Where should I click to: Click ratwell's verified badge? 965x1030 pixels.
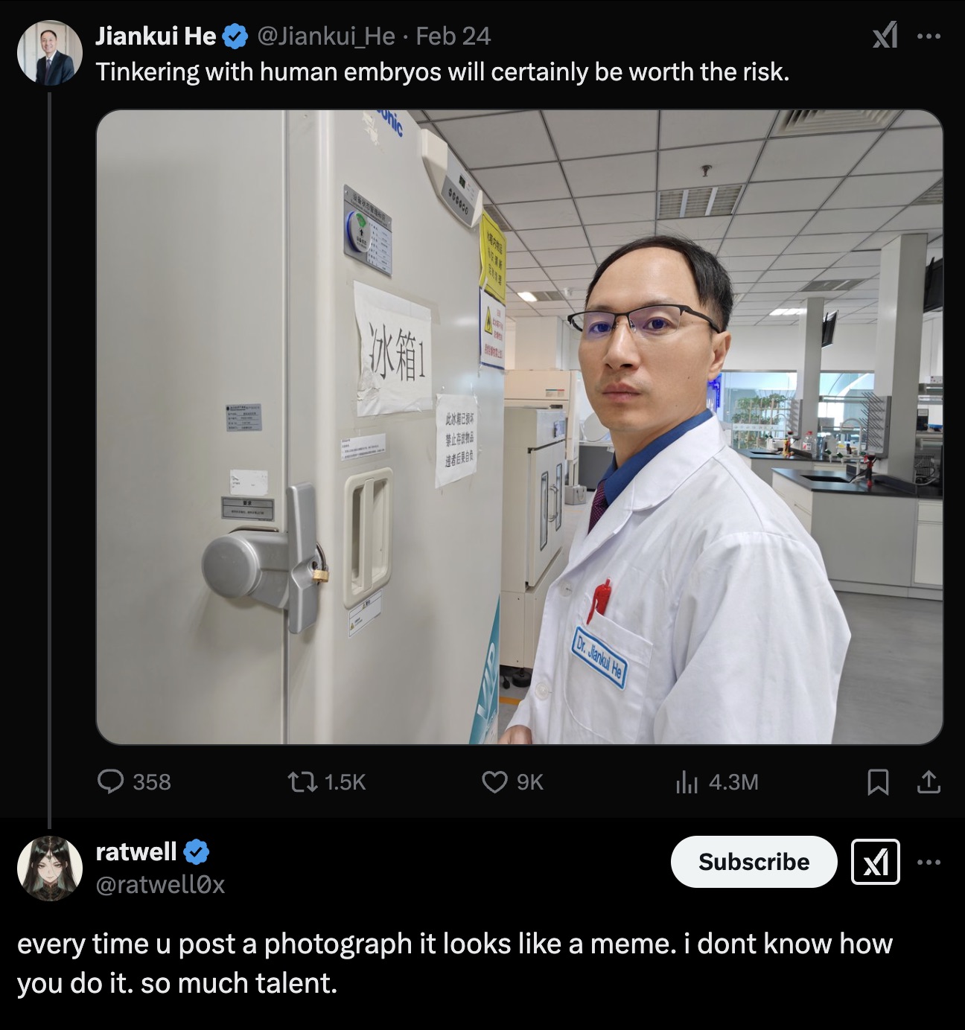(x=197, y=852)
